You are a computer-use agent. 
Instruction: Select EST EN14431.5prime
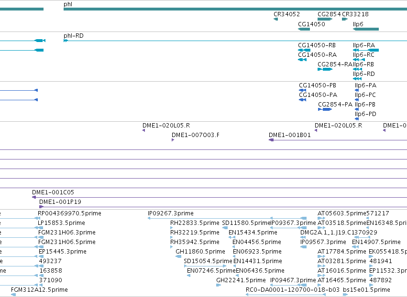257,261
